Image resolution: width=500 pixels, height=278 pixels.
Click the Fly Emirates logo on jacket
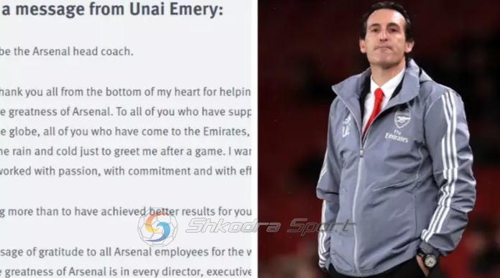pos(397,136)
